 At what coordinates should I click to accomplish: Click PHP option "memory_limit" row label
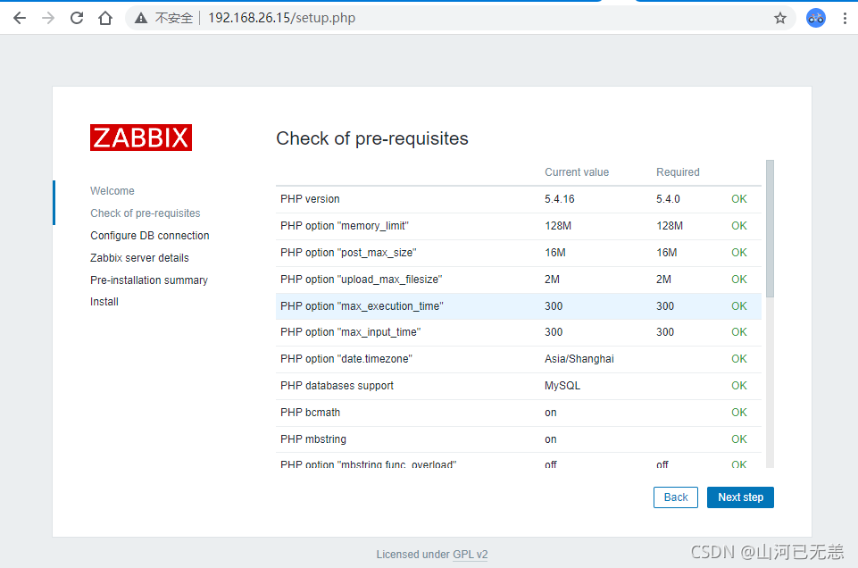(345, 225)
